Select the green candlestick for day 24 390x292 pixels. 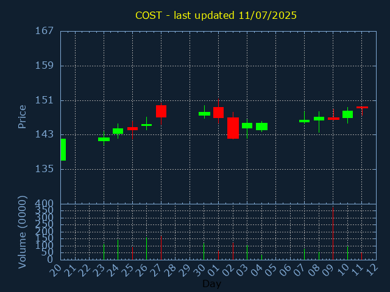pos(118,131)
